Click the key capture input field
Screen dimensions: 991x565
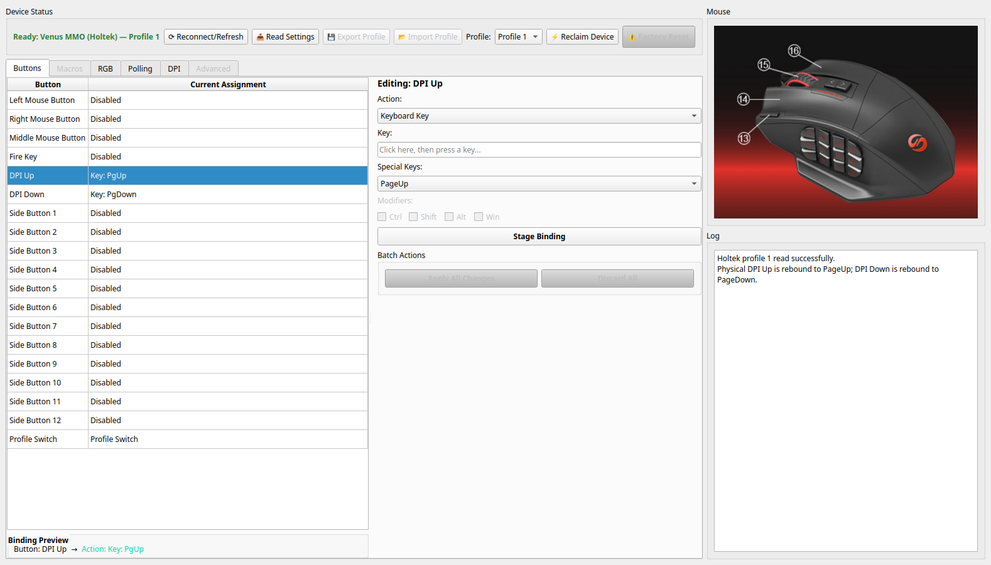click(539, 150)
